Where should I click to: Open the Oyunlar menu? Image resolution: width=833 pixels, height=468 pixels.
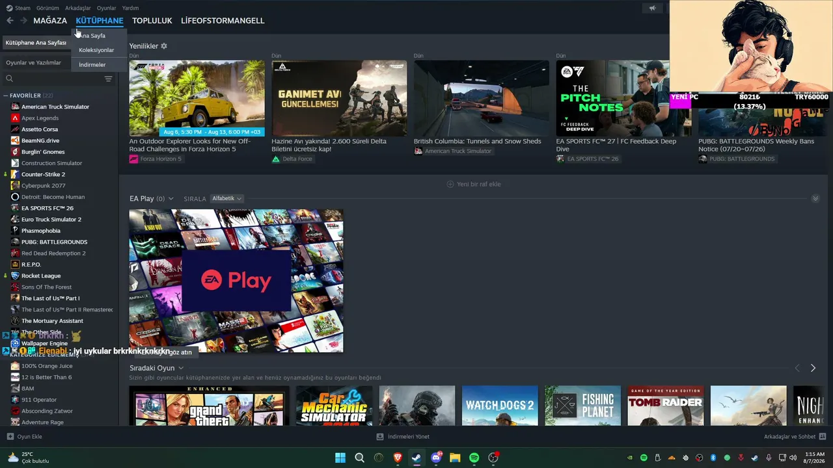point(107,8)
